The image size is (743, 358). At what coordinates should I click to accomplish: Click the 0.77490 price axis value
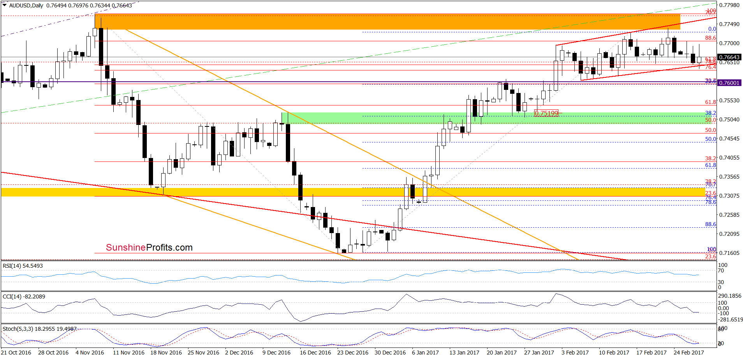(x=729, y=24)
